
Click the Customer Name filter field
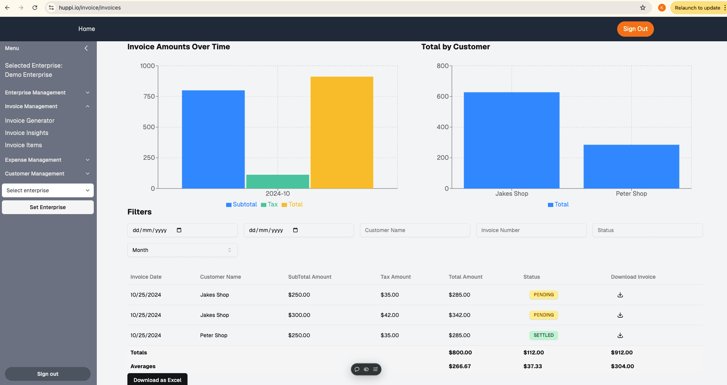415,230
